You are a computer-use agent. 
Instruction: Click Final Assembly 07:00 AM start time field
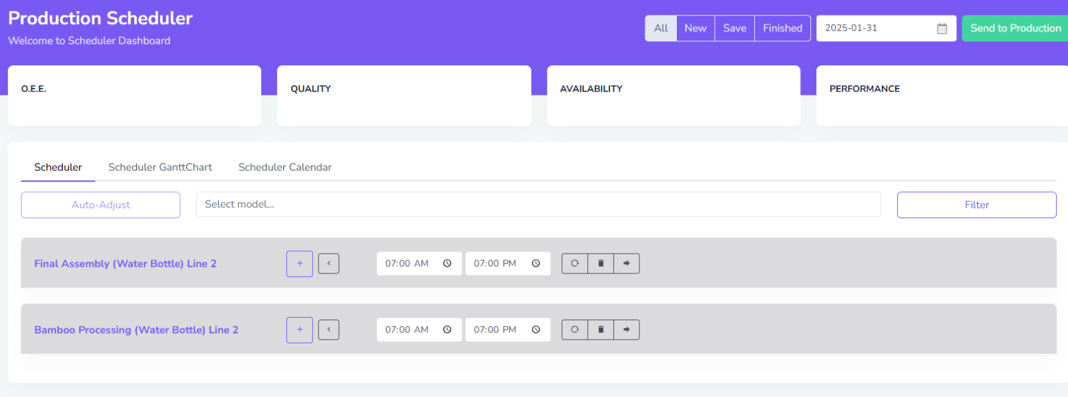click(x=407, y=264)
